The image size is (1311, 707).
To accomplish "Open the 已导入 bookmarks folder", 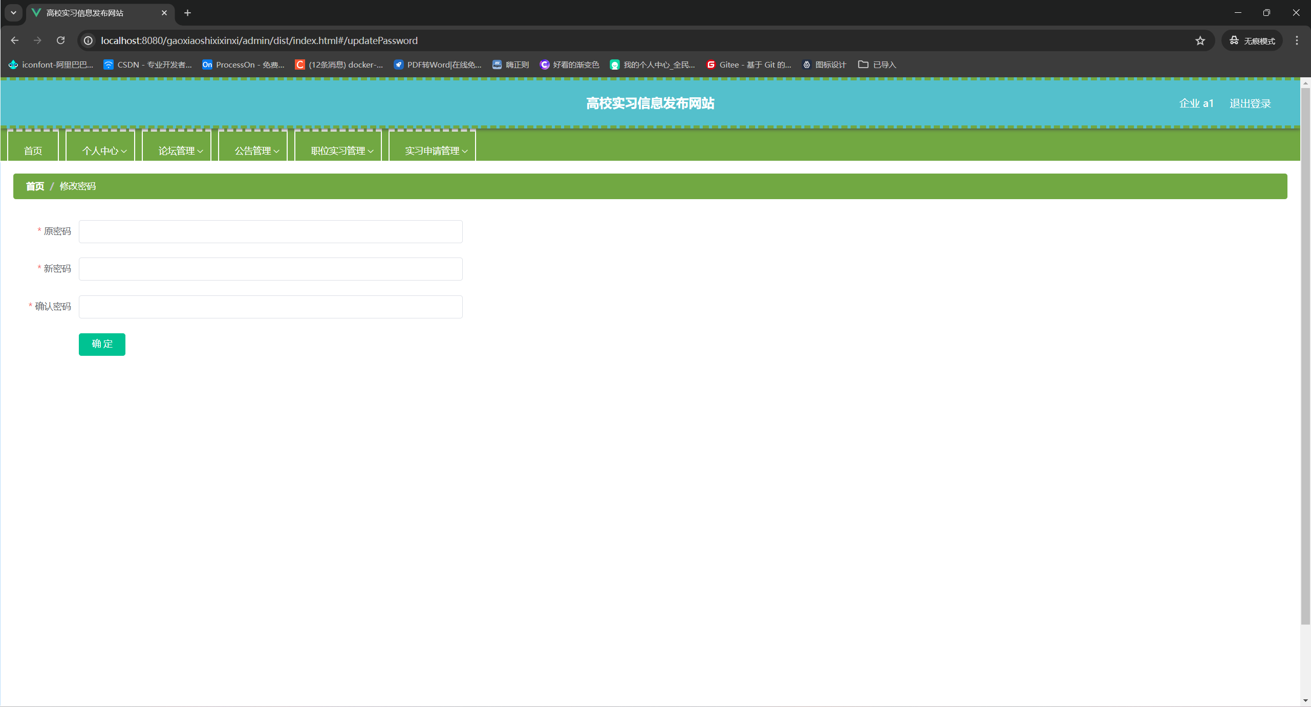I will 877,65.
